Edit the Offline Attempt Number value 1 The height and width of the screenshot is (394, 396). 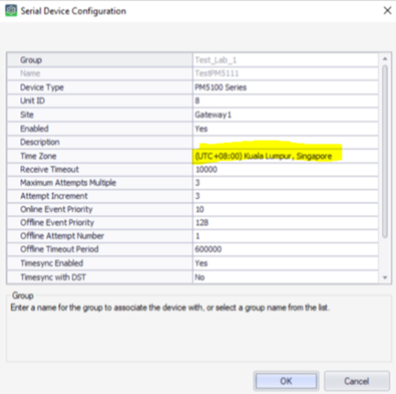285,236
